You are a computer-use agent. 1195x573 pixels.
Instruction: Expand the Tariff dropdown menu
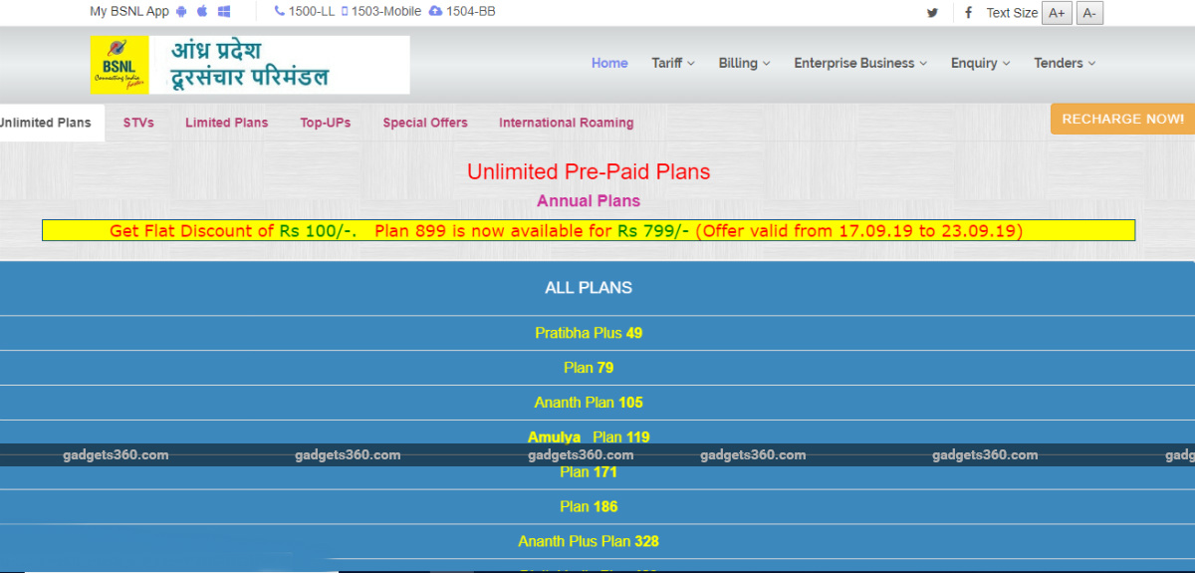673,63
